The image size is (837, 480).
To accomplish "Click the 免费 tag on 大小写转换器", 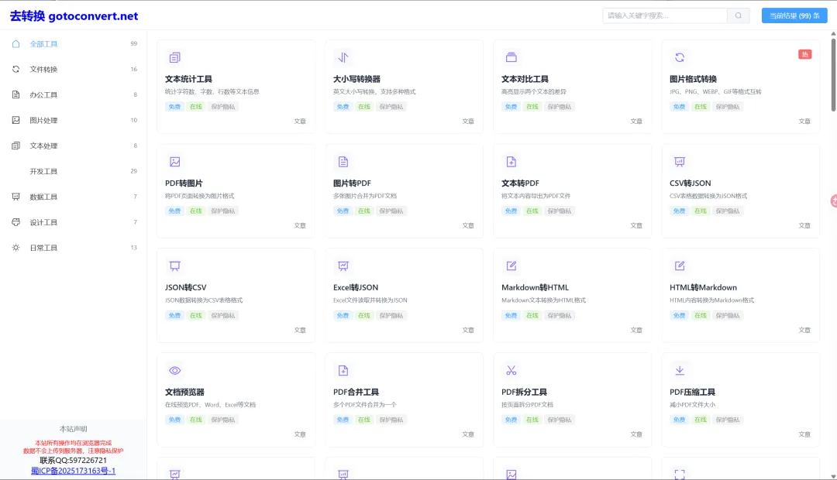I will pyautogui.click(x=343, y=107).
